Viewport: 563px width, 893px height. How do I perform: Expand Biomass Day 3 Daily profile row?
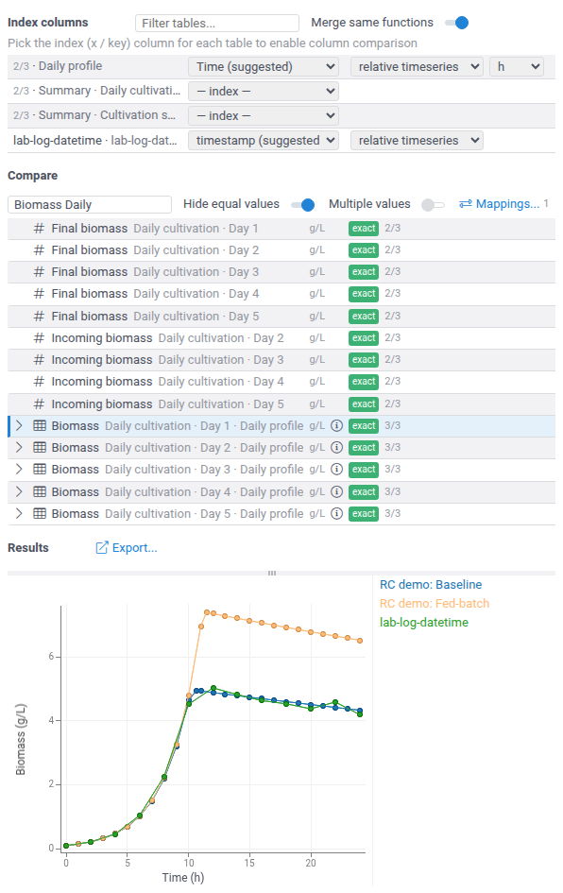(19, 469)
